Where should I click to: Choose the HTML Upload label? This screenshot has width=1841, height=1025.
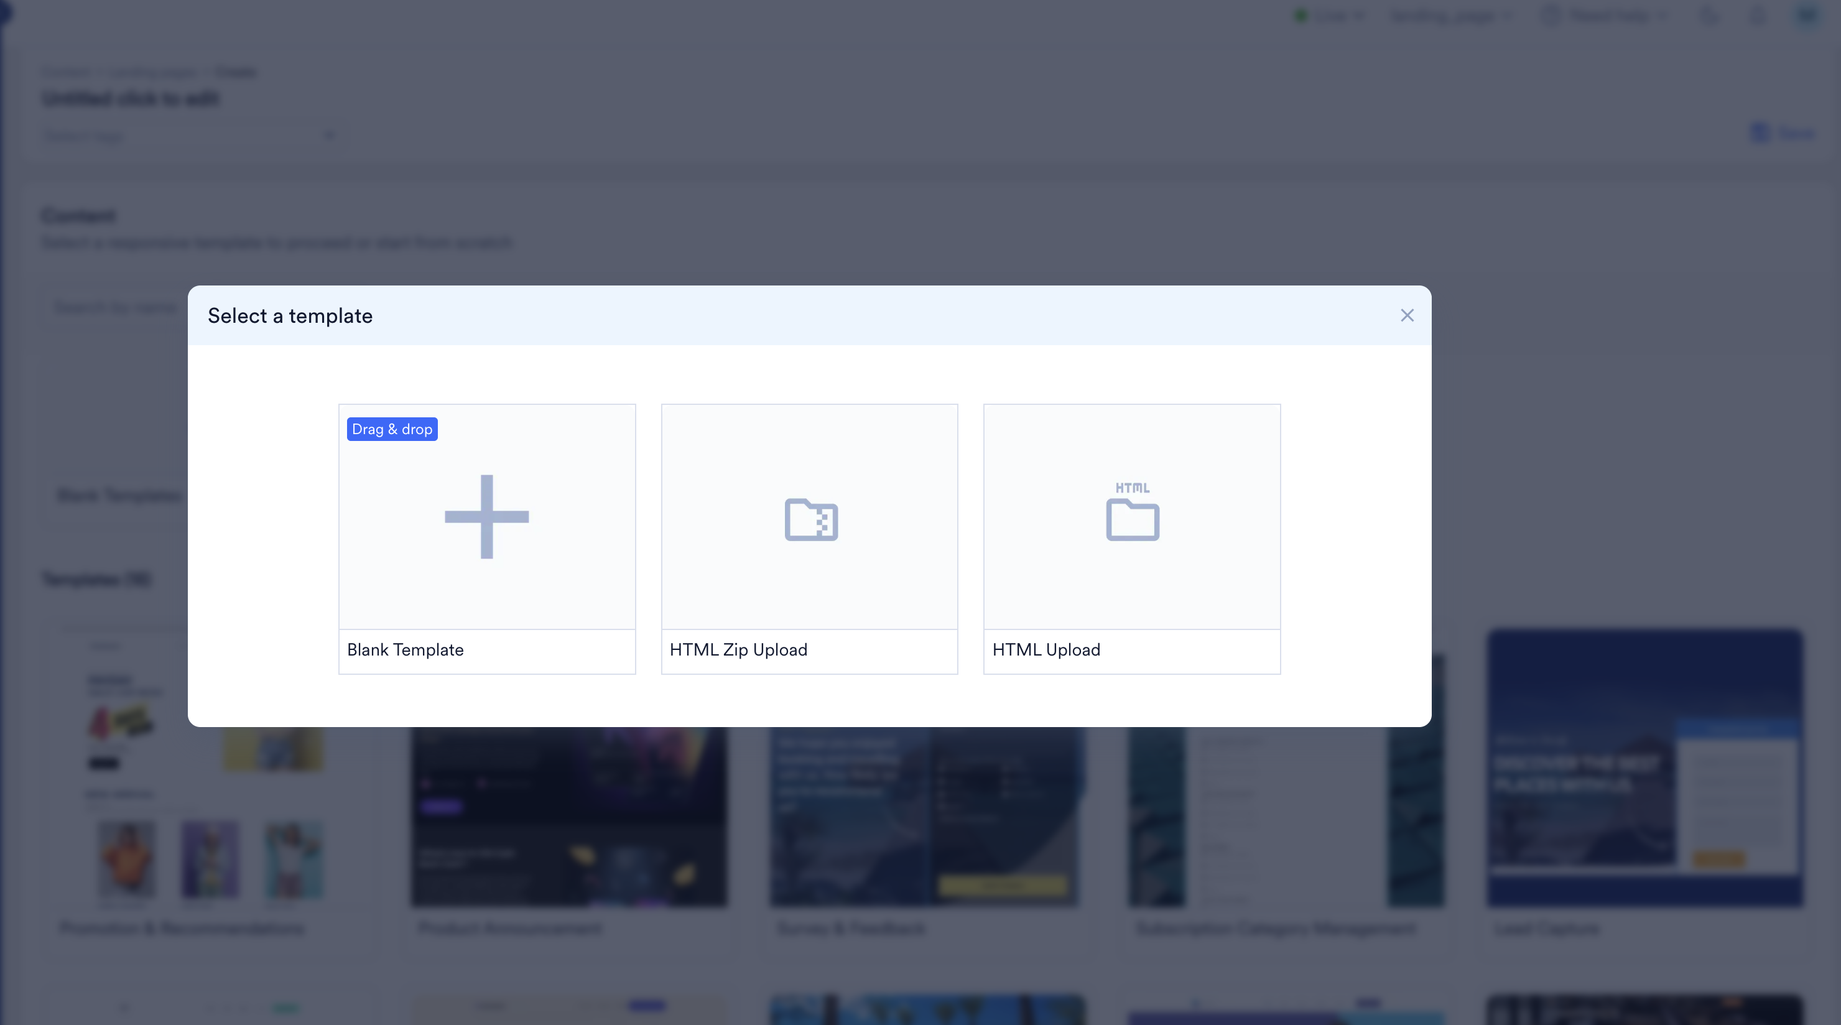tap(1046, 650)
